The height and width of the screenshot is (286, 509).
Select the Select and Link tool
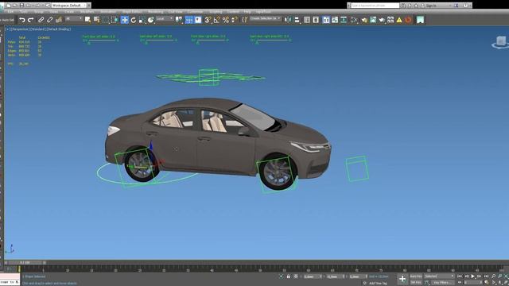point(41,20)
